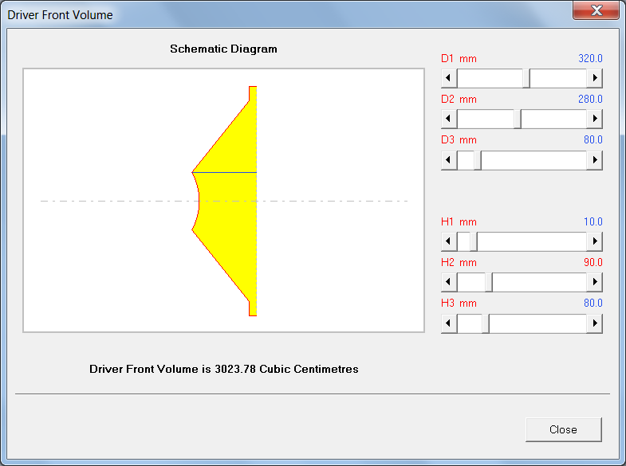626x466 pixels.
Task: Click D1 track right of thumb
Action: 558,78
